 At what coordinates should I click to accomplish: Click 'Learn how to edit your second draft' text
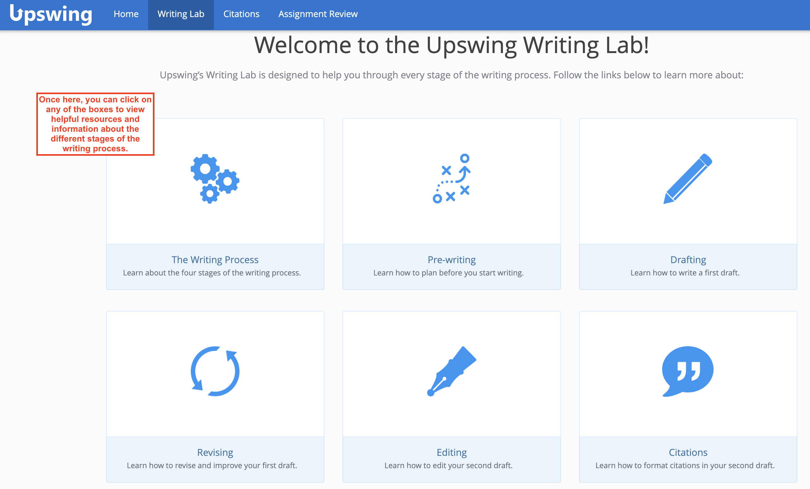point(448,465)
